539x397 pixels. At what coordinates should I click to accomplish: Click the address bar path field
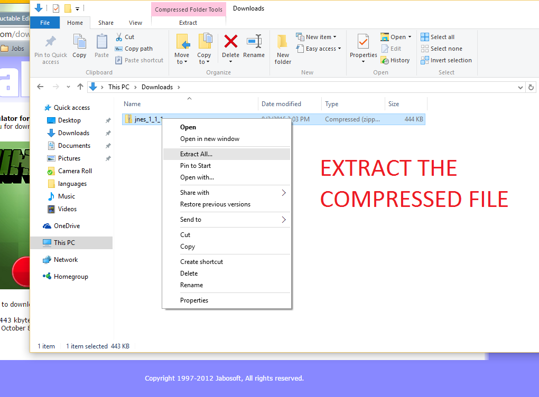point(317,87)
